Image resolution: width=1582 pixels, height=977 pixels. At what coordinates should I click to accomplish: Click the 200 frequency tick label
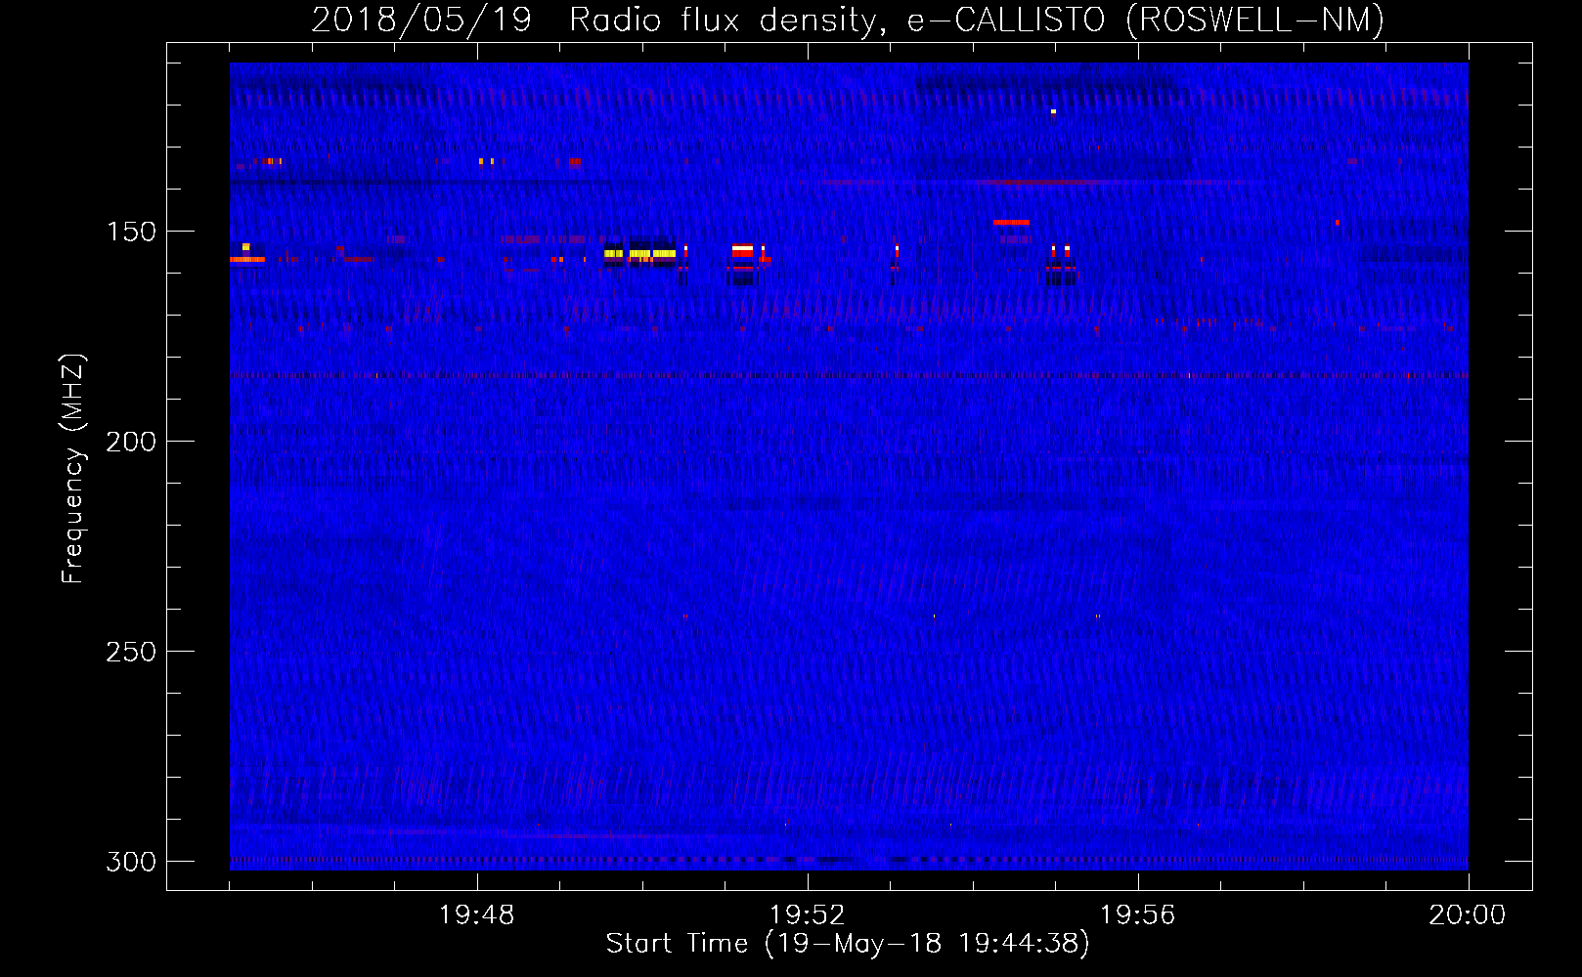click(131, 442)
